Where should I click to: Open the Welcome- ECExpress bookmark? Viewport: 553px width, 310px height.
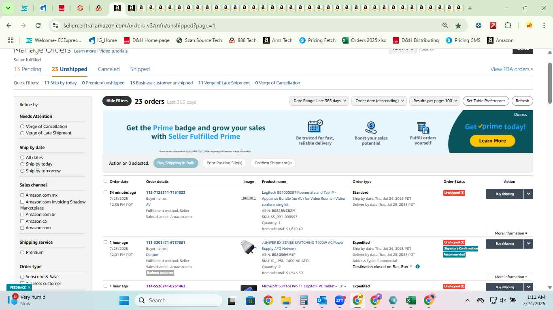pos(53,40)
